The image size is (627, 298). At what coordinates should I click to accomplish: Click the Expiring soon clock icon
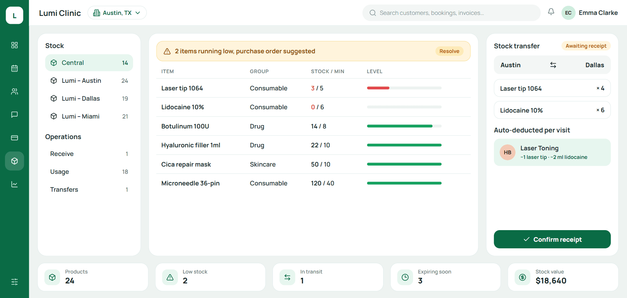tap(405, 277)
